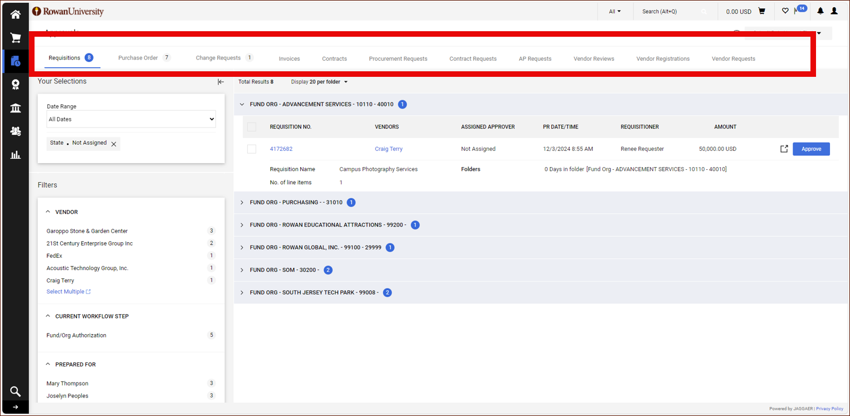Open the Reporting bar chart icon
850x416 pixels.
pyautogui.click(x=16, y=154)
